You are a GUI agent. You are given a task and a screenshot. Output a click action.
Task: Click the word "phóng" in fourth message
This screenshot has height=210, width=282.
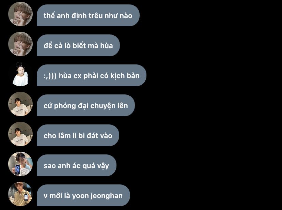[x=65, y=106]
